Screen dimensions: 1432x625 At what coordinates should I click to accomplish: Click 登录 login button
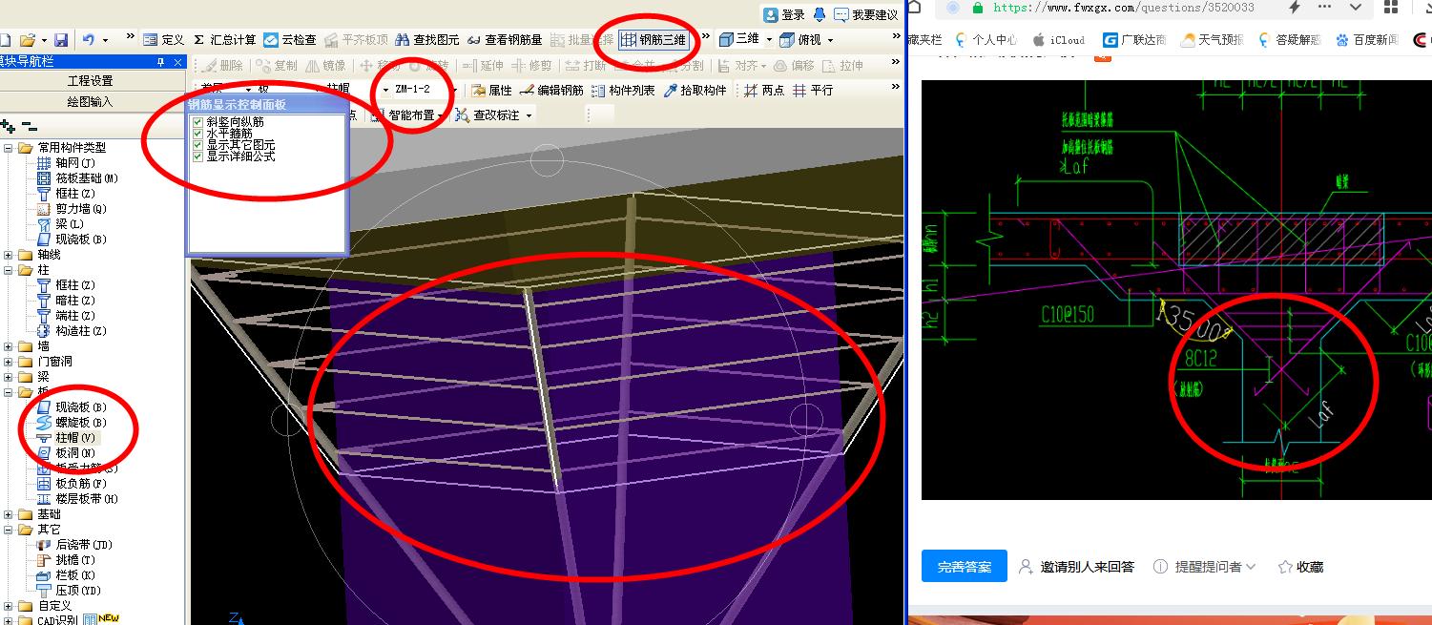pyautogui.click(x=784, y=14)
